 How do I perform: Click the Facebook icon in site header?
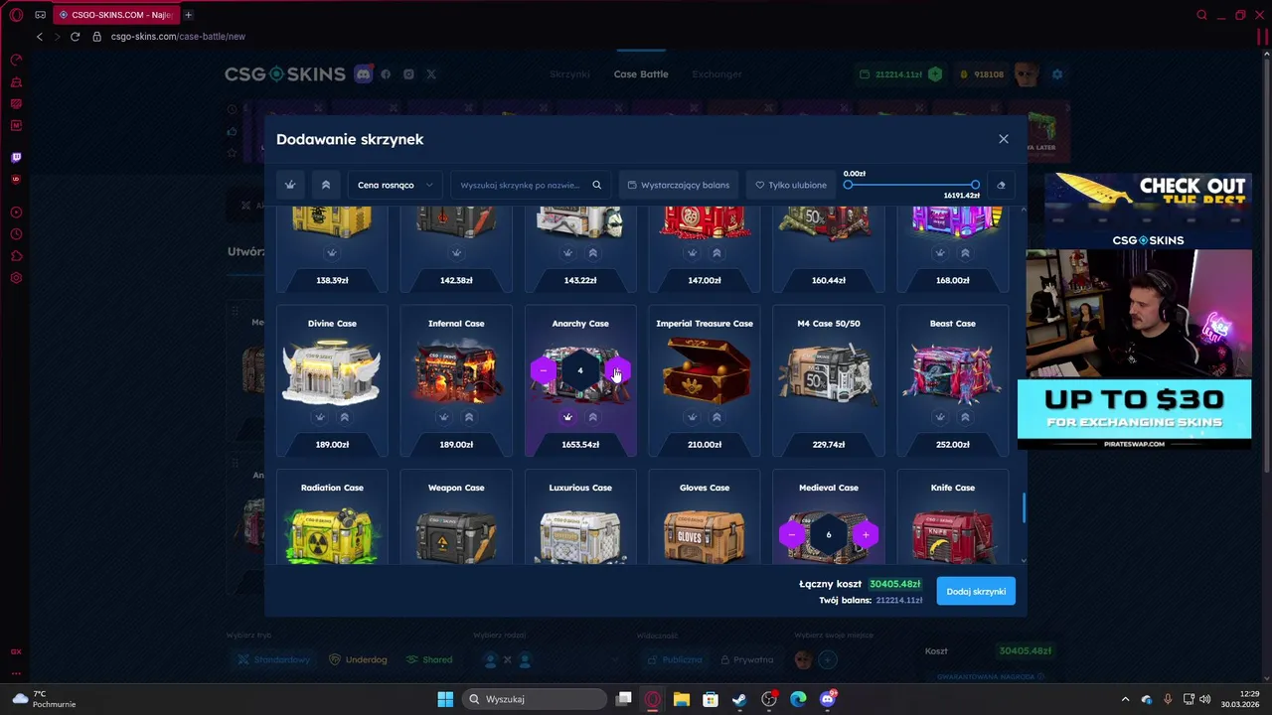(x=386, y=74)
